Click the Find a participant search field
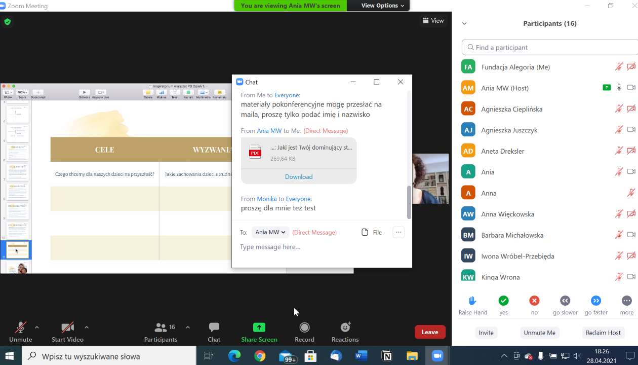The height and width of the screenshot is (365, 638). pyautogui.click(x=549, y=47)
